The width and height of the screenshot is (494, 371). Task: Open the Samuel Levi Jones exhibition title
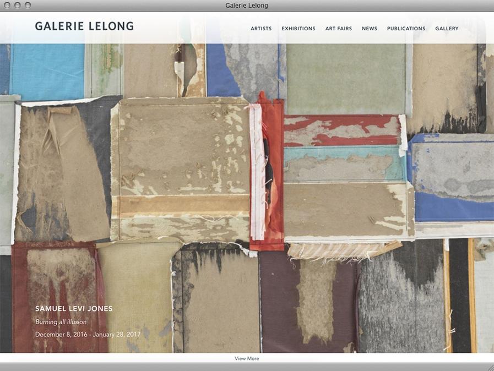[x=74, y=309]
